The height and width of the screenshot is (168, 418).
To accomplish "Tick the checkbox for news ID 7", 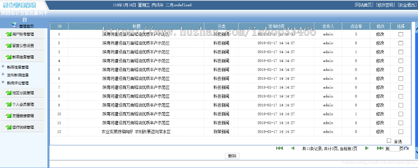I will coord(401,87).
